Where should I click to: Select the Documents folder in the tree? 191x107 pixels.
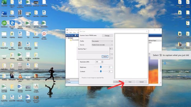pyautogui.click(x=74, y=40)
